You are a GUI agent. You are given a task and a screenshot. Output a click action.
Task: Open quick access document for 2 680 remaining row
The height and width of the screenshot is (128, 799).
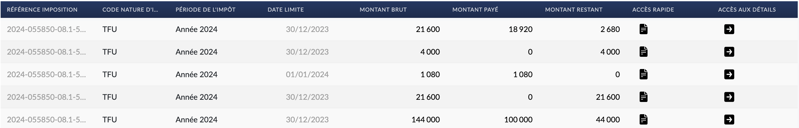[x=643, y=29]
